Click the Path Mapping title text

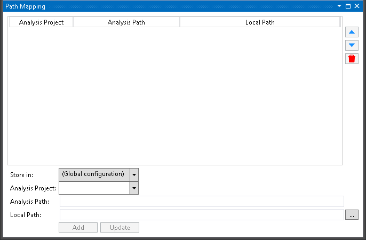(25, 6)
